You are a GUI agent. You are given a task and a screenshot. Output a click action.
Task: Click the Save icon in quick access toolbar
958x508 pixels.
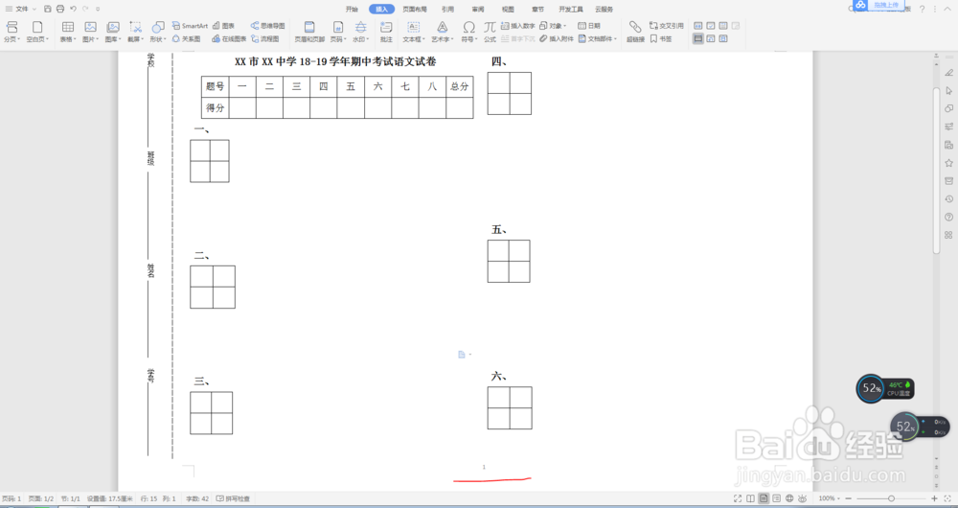click(48, 9)
